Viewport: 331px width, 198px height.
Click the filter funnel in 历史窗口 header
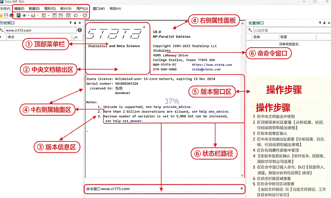tap(71, 23)
